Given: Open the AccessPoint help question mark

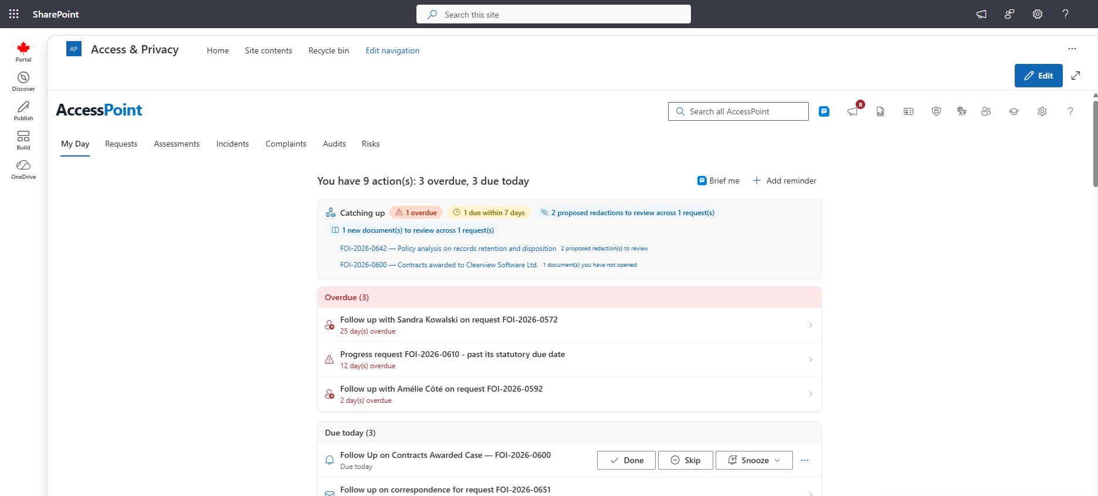Looking at the screenshot, I should pyautogui.click(x=1070, y=111).
